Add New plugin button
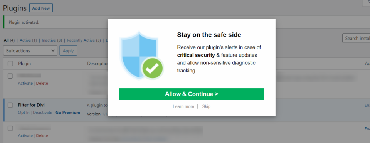 click(x=41, y=8)
